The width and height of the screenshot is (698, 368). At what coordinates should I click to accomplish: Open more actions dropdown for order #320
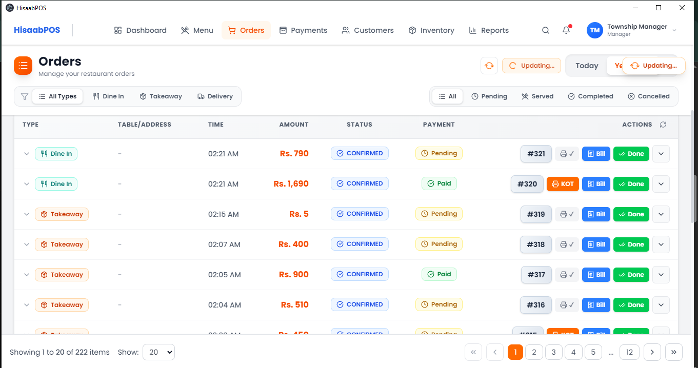click(661, 184)
